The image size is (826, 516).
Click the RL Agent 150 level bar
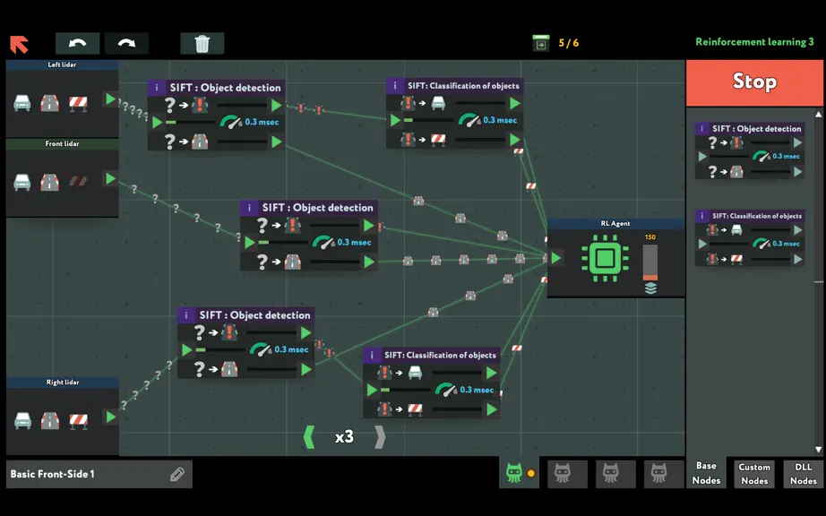click(650, 262)
